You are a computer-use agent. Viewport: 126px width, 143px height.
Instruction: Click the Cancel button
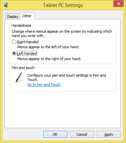82,134
